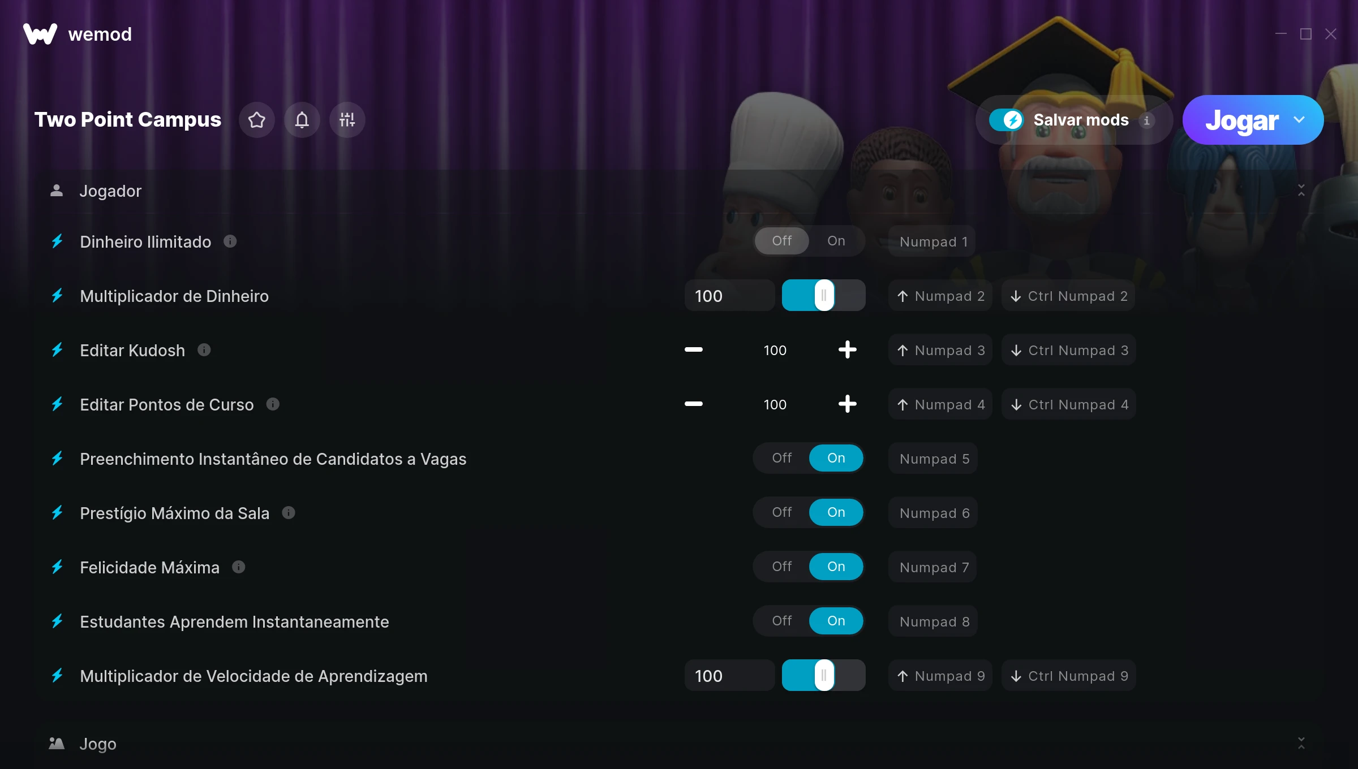Turn on Dinheiro Ilimitado

(x=836, y=241)
